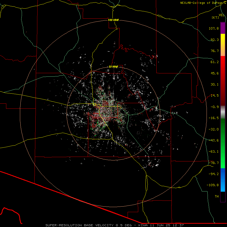The image size is (227, 227).
Task: Click the -109.8 velocity scale value
Action: [213, 185]
